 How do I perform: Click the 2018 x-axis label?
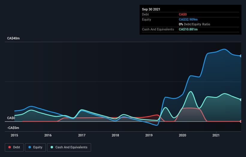coord(115,135)
